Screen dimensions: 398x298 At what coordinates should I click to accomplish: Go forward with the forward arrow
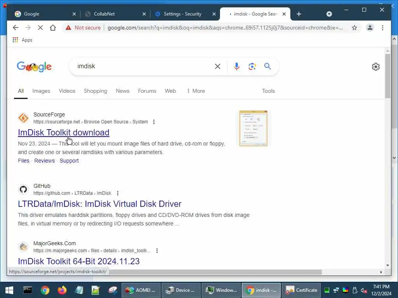[28, 28]
